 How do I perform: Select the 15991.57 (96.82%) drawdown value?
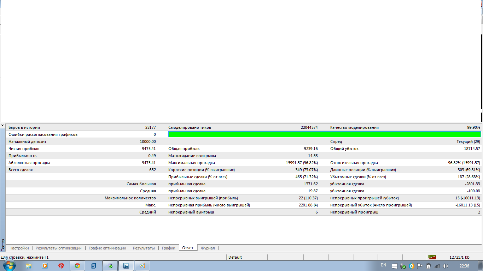(302, 163)
